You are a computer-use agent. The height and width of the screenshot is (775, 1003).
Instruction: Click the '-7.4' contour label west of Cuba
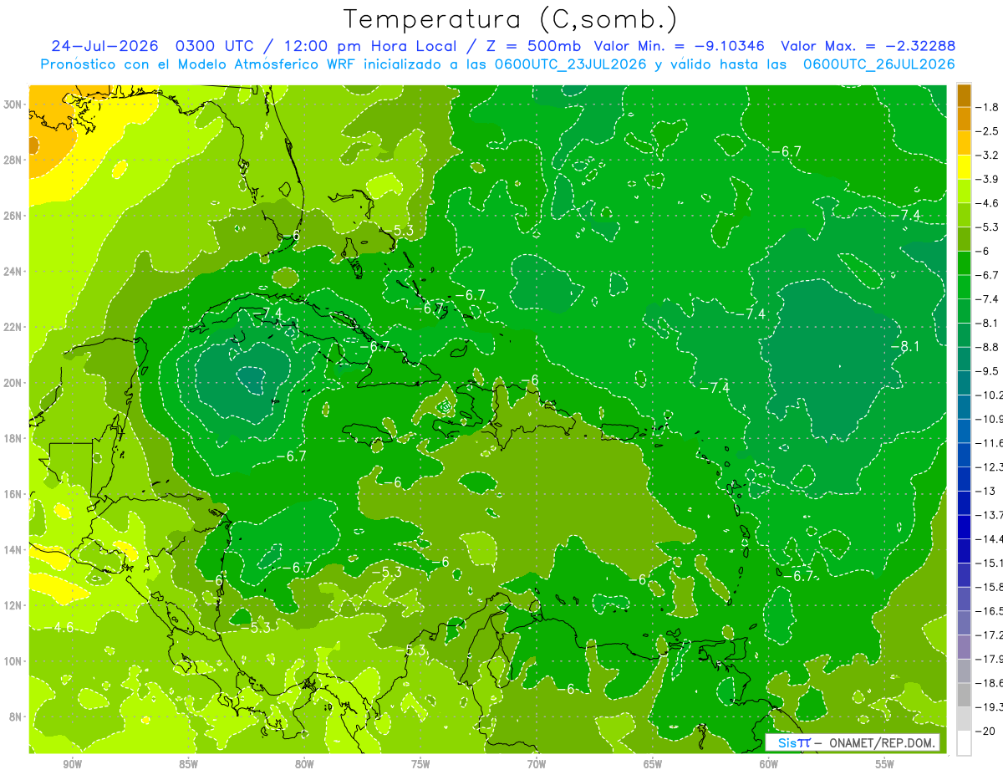267,314
